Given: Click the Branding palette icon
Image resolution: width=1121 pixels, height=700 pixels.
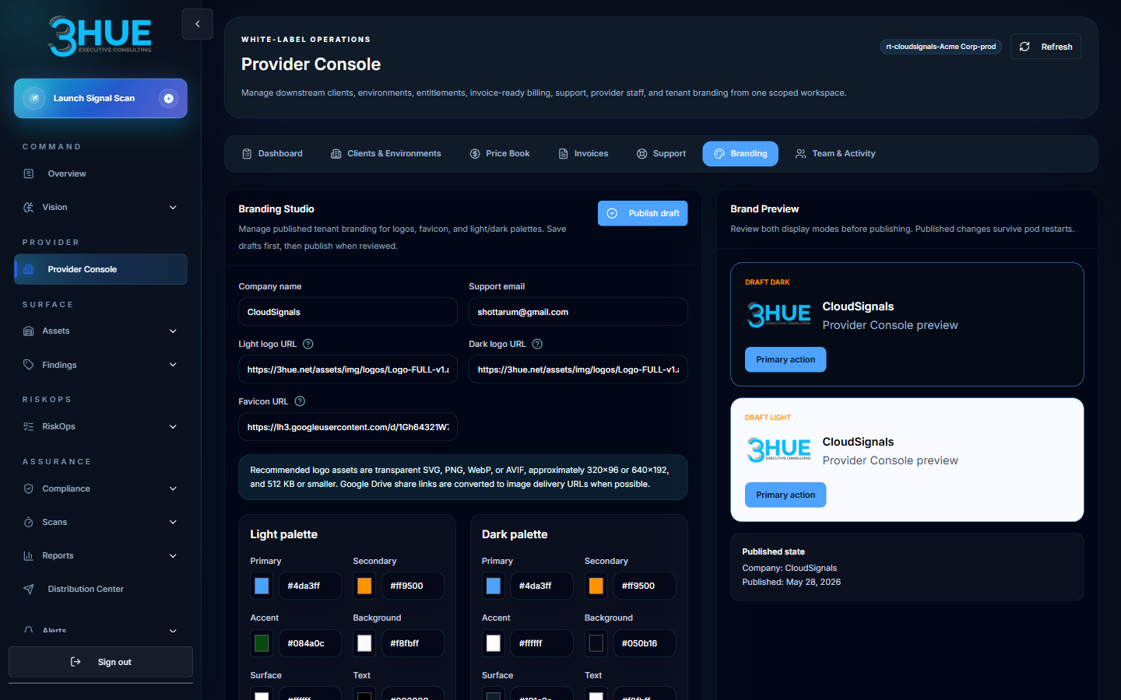Looking at the screenshot, I should (719, 154).
